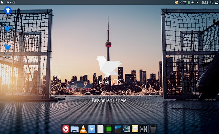The width and height of the screenshot is (219, 134).
Task: Open the Feren OS menu in the top panel
Action: click(x=11, y=2)
